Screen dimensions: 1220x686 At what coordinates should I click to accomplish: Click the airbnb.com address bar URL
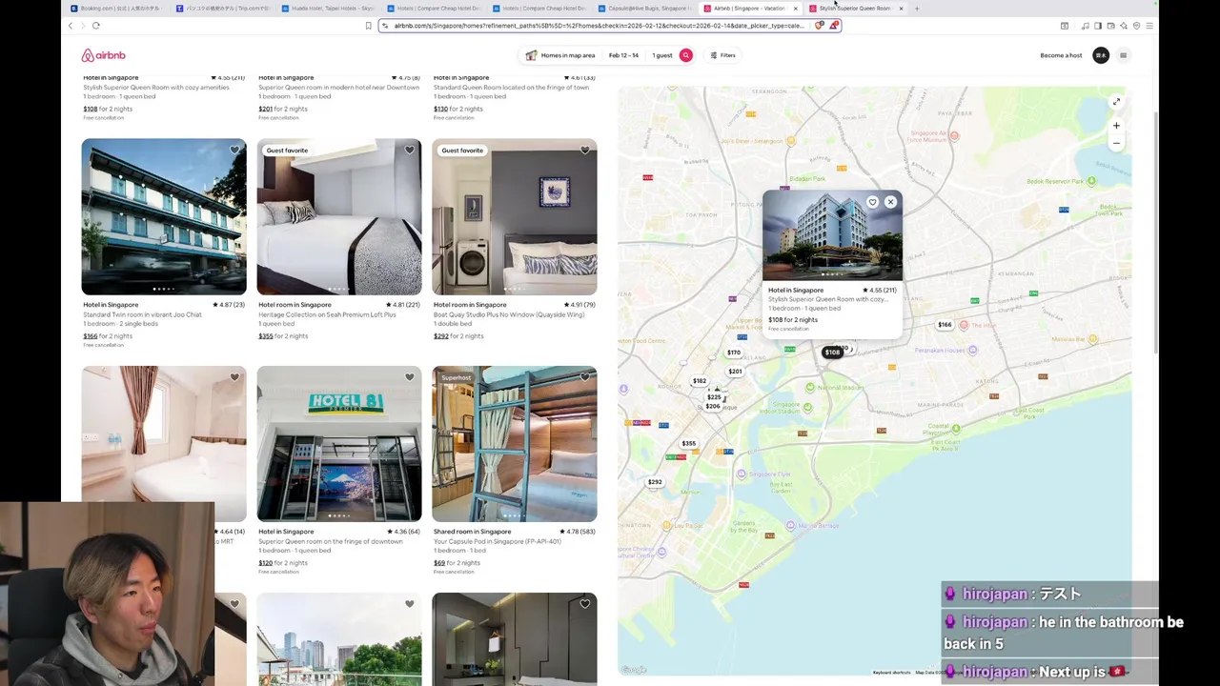tap(599, 26)
